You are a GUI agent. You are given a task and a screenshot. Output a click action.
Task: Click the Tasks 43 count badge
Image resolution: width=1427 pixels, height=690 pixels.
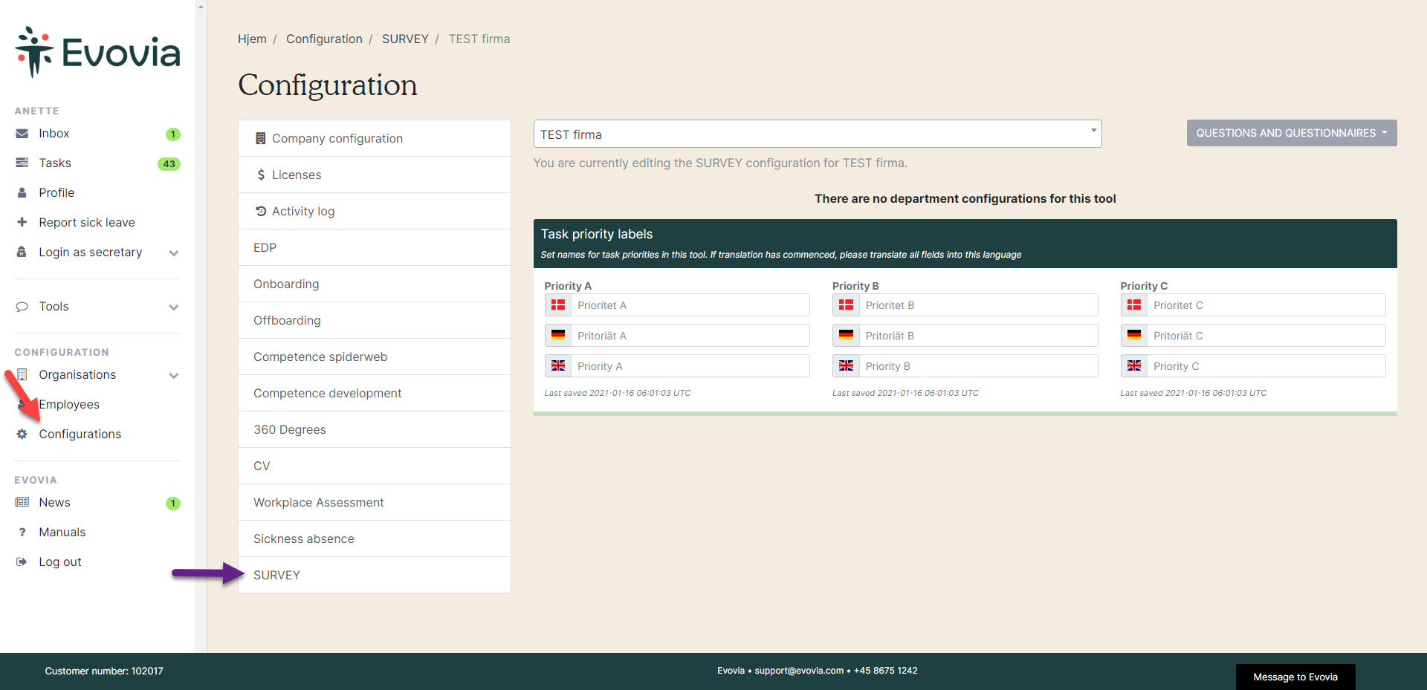point(169,164)
